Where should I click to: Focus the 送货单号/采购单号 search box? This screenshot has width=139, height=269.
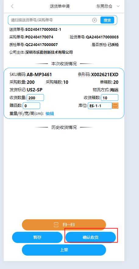[x=62, y=20]
